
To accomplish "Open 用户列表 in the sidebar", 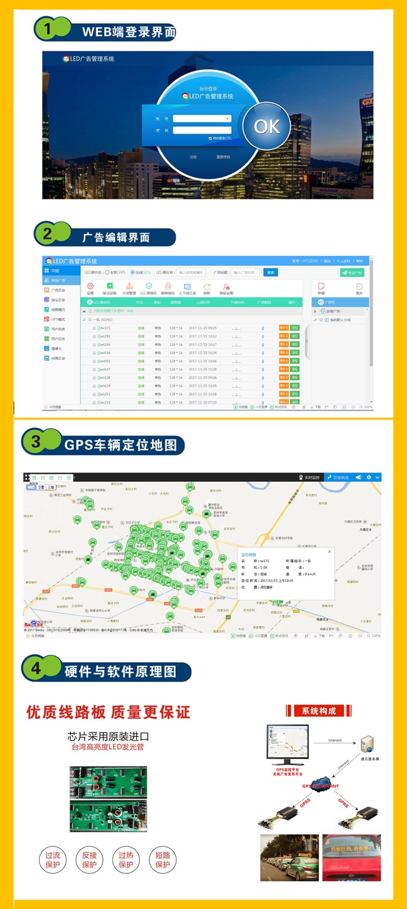I will [x=58, y=329].
